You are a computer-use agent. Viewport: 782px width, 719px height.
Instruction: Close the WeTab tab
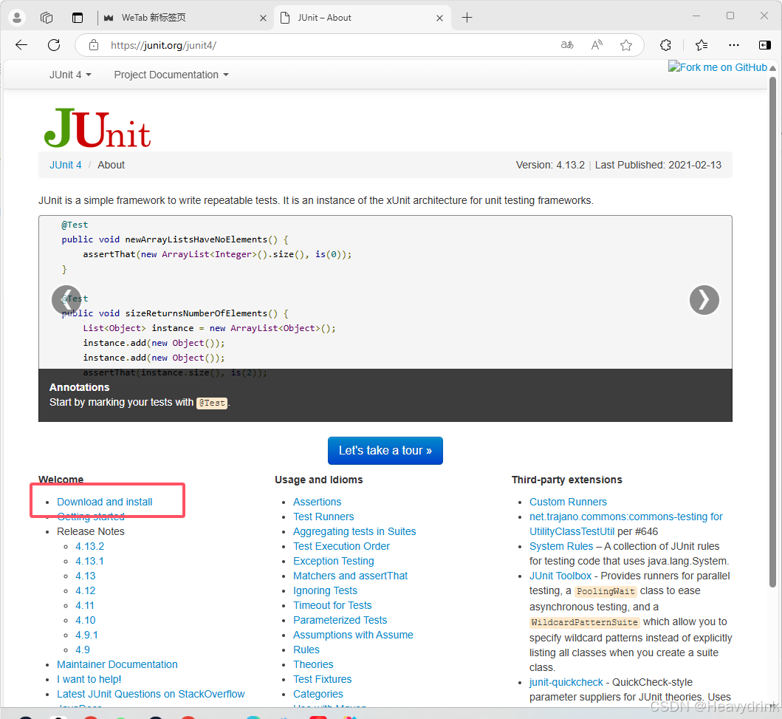[x=263, y=18]
